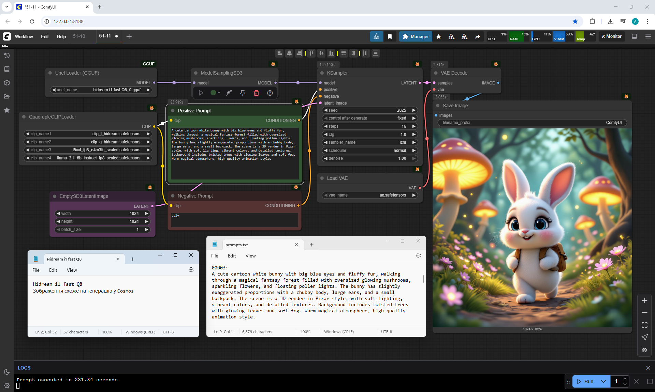655x392 pixels.
Task: Click the Manager button
Action: click(x=415, y=36)
